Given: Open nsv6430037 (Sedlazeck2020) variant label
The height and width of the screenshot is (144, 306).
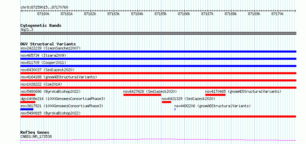Looking at the screenshot, I should [47, 70].
